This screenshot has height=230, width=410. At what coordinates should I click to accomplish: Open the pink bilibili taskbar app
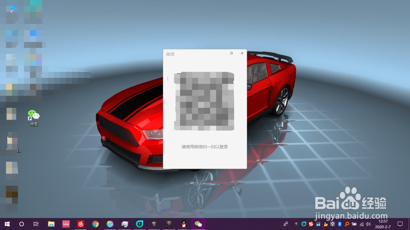pyautogui.click(x=66, y=224)
